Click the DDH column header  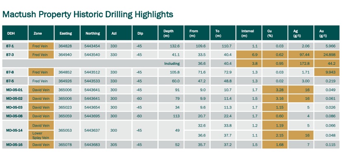[x=15, y=33]
